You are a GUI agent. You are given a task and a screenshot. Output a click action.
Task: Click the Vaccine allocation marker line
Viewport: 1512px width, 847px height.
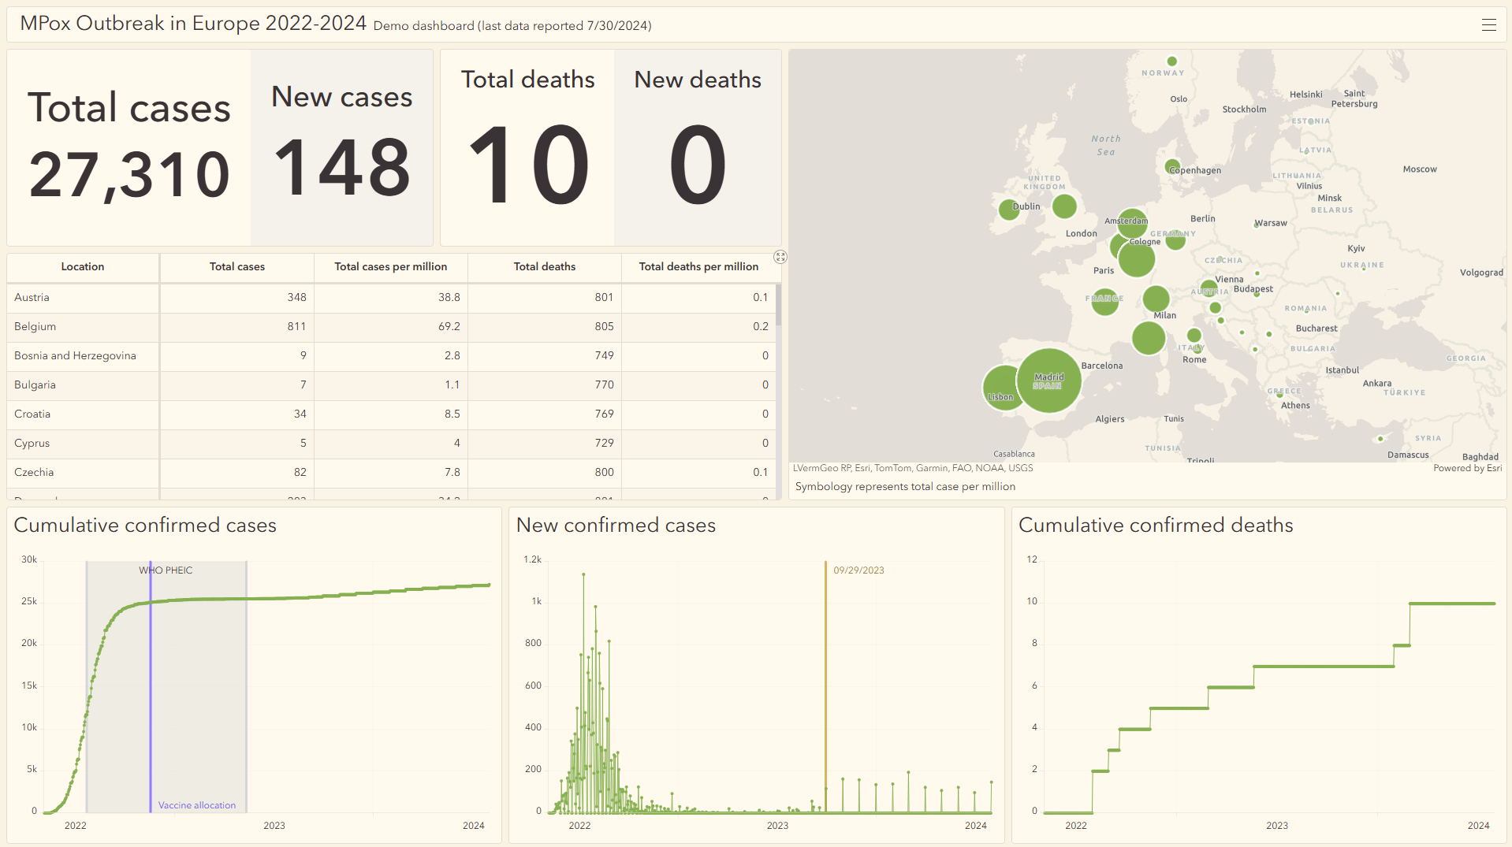tap(151, 709)
